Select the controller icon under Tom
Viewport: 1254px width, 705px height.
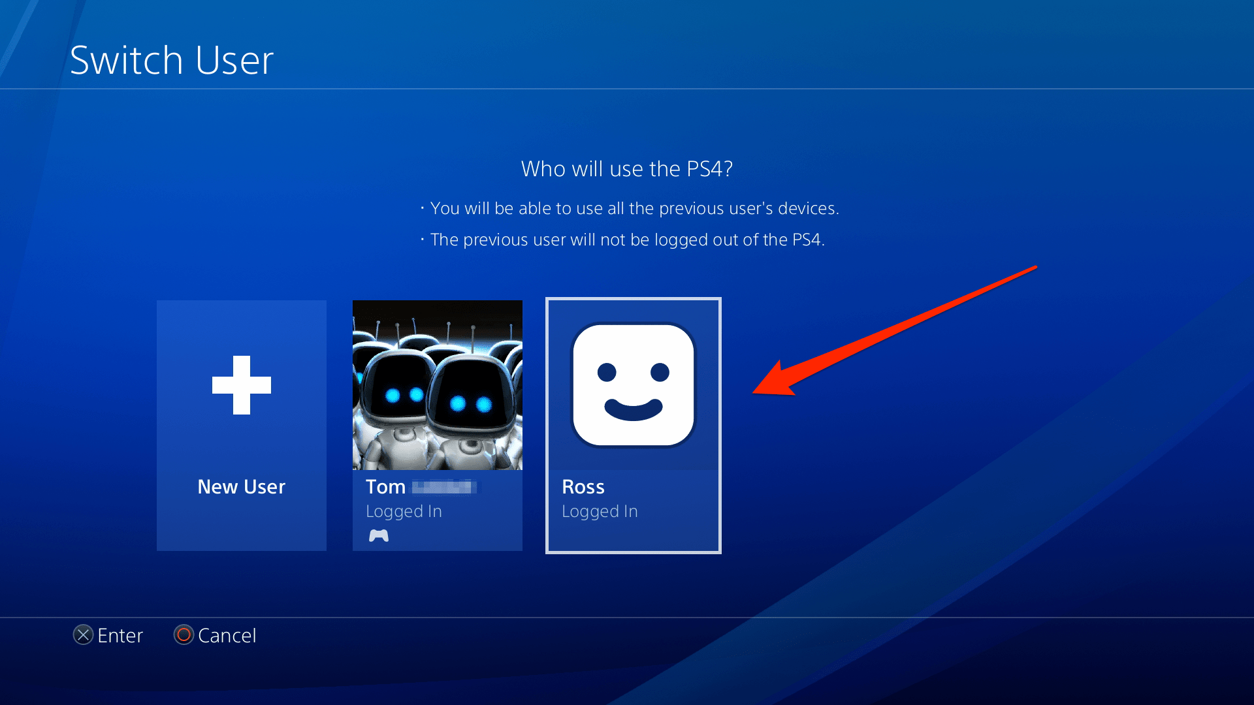click(379, 535)
